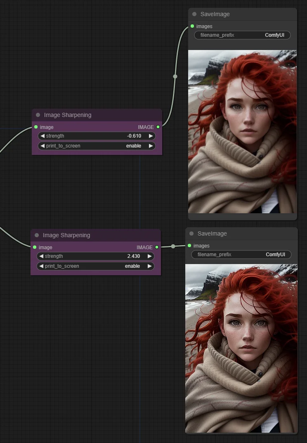Click the link midpoint dot on the lower wire
Image resolution: width=307 pixels, height=443 pixels.
pos(173,246)
